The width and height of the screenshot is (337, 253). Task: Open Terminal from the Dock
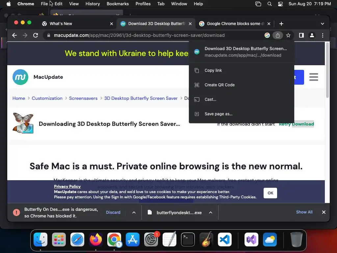[x=188, y=239]
